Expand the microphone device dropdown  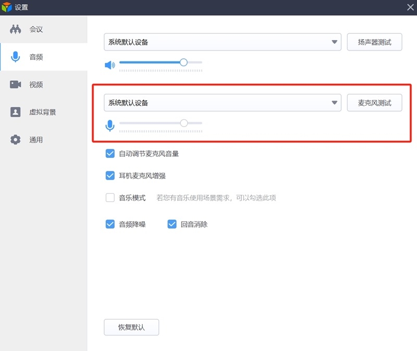(x=222, y=103)
